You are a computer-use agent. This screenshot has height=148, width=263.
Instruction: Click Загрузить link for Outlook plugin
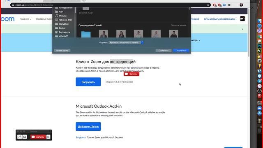[x=81, y=137]
